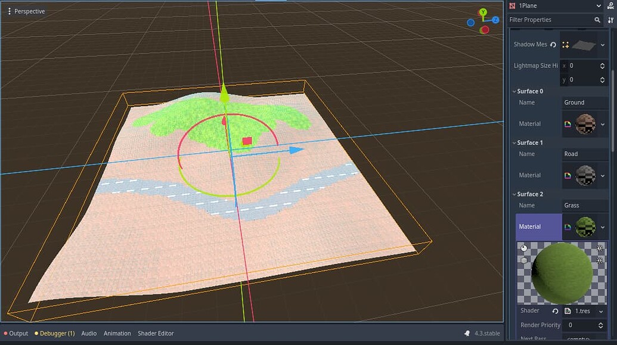Reset the Shader property to default

coord(555,311)
